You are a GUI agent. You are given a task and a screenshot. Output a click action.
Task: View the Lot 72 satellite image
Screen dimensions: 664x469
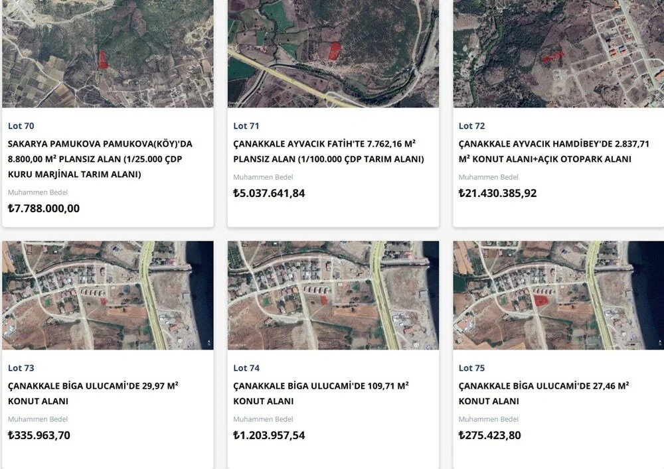558,53
